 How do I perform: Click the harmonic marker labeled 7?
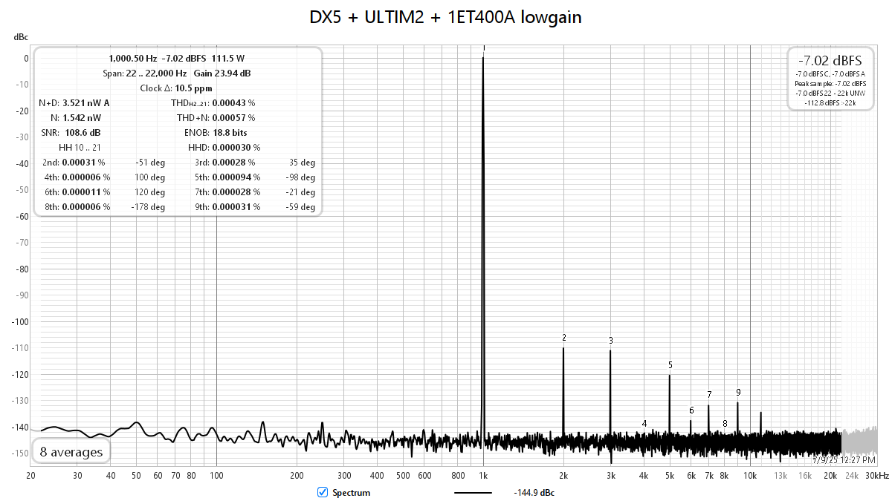(x=709, y=395)
